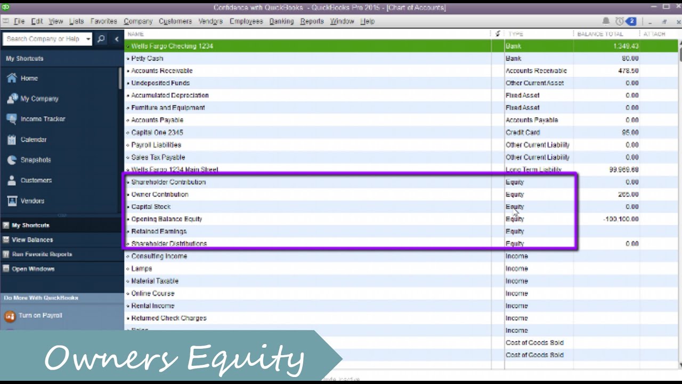This screenshot has height=384, width=682.
Task: Select the Sales Tax Payable account
Action: (158, 157)
